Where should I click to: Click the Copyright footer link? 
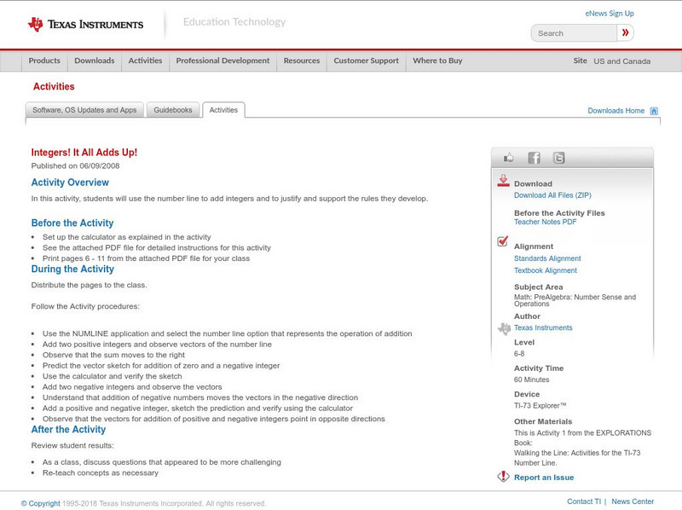click(x=40, y=503)
